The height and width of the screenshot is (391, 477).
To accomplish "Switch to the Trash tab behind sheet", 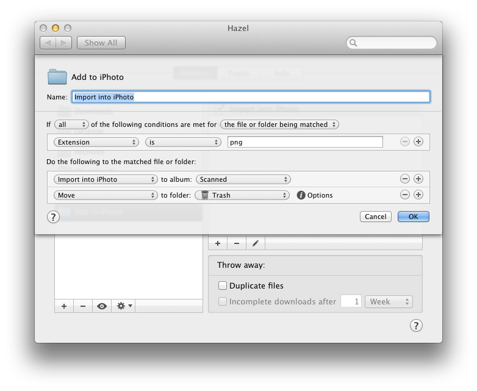I will pos(238,73).
